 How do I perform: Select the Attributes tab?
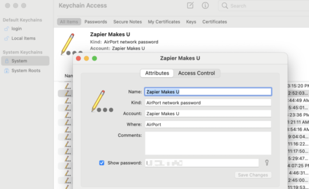click(157, 73)
